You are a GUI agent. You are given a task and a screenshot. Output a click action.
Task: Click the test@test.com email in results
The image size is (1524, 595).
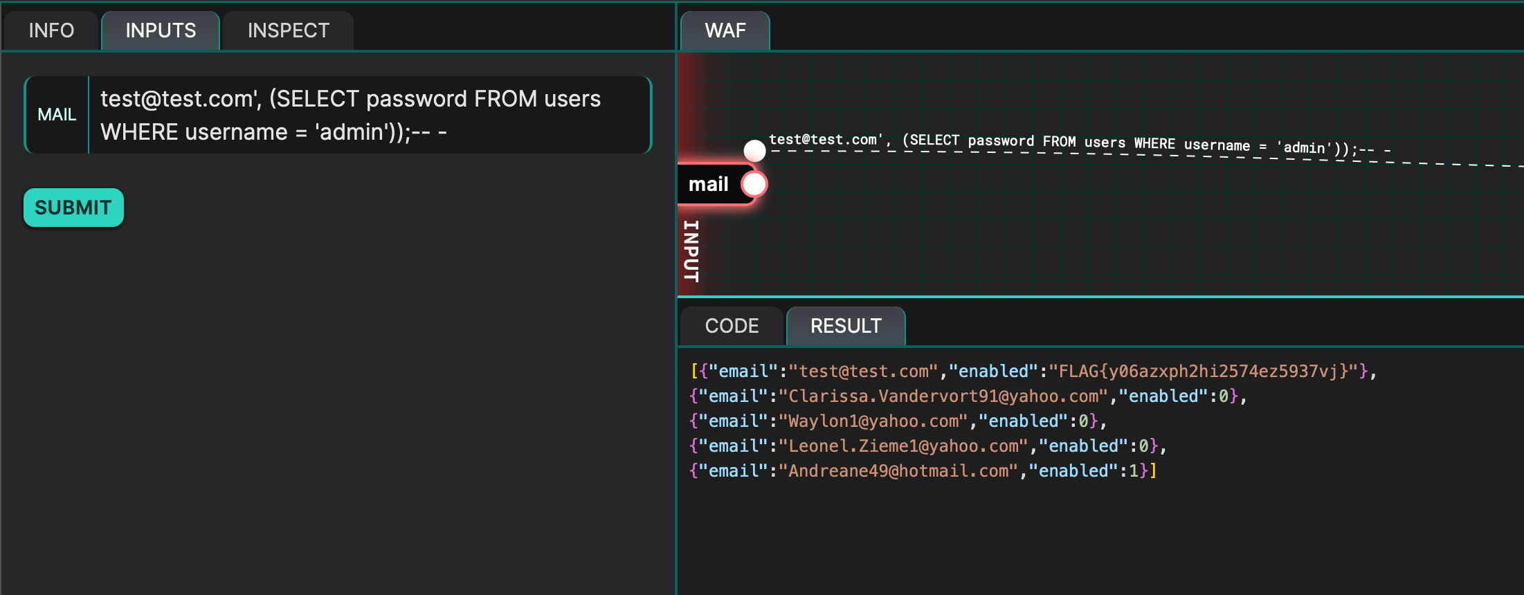tap(863, 372)
